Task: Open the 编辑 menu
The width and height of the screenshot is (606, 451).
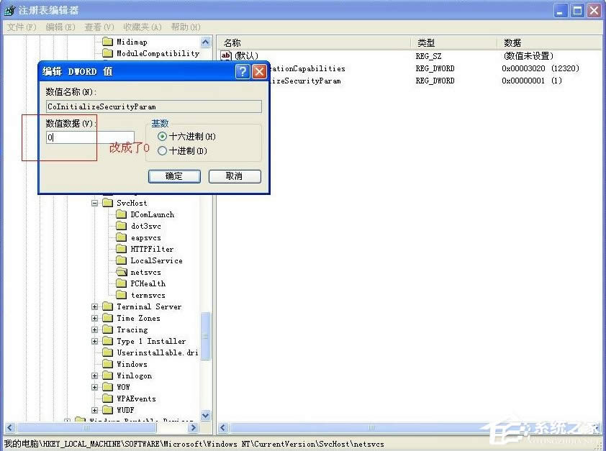Action: point(58,27)
